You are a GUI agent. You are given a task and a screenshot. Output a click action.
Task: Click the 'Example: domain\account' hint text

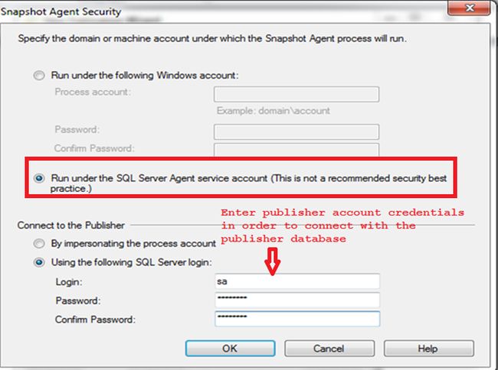click(x=273, y=111)
